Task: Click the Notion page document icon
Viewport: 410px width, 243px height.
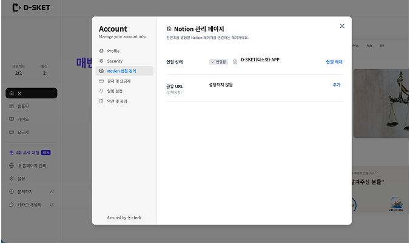Action: 235,62
